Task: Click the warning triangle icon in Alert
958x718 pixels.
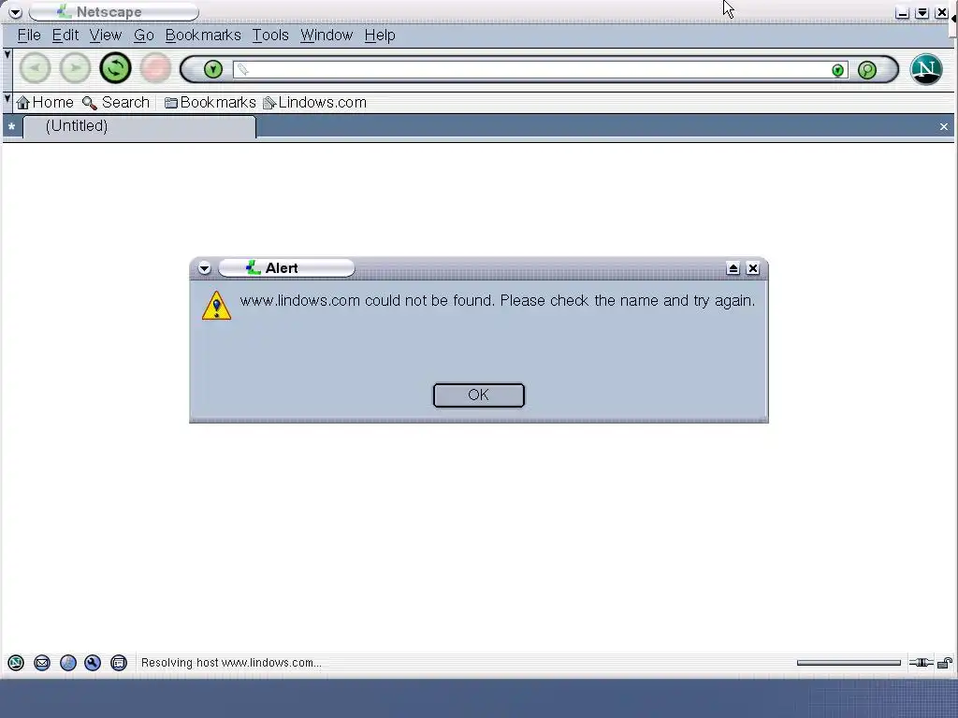Action: (217, 306)
